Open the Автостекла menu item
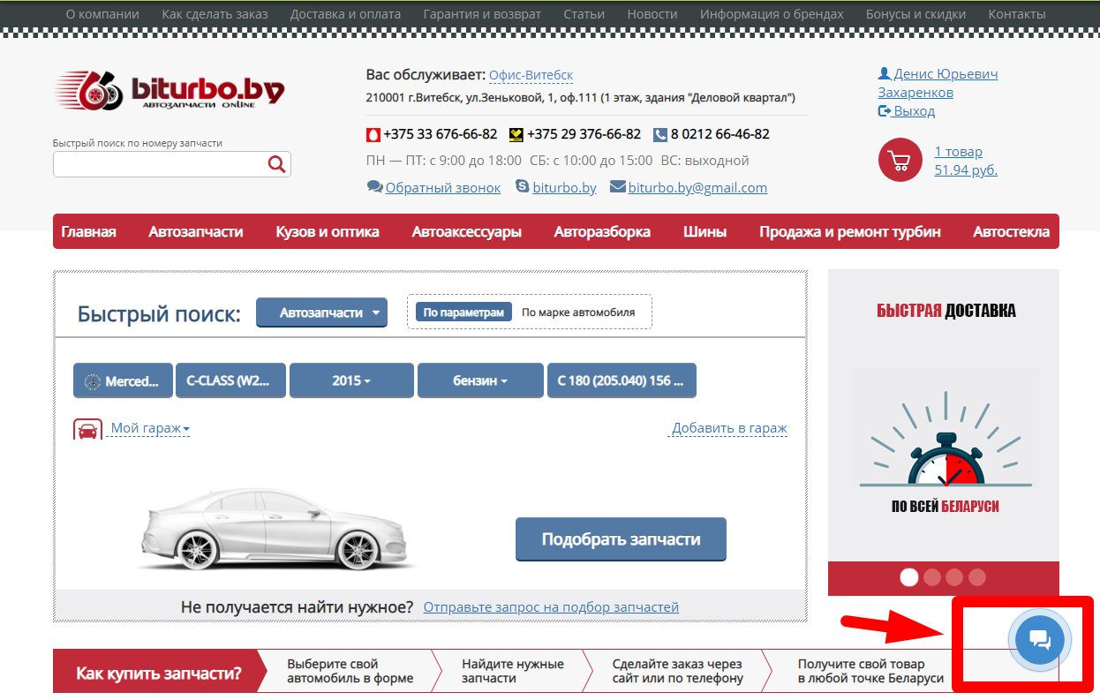 (x=1012, y=232)
